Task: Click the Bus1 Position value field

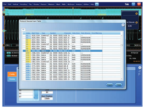Action: click(47, 99)
